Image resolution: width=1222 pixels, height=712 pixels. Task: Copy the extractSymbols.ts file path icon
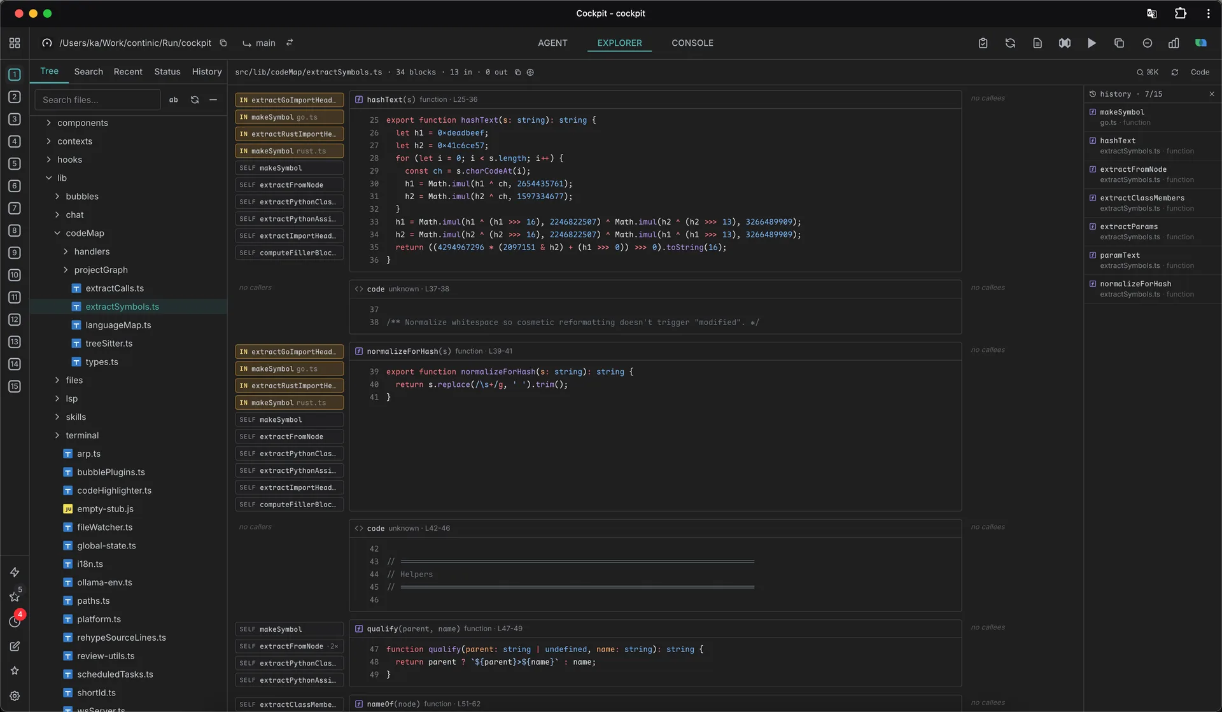[517, 73]
